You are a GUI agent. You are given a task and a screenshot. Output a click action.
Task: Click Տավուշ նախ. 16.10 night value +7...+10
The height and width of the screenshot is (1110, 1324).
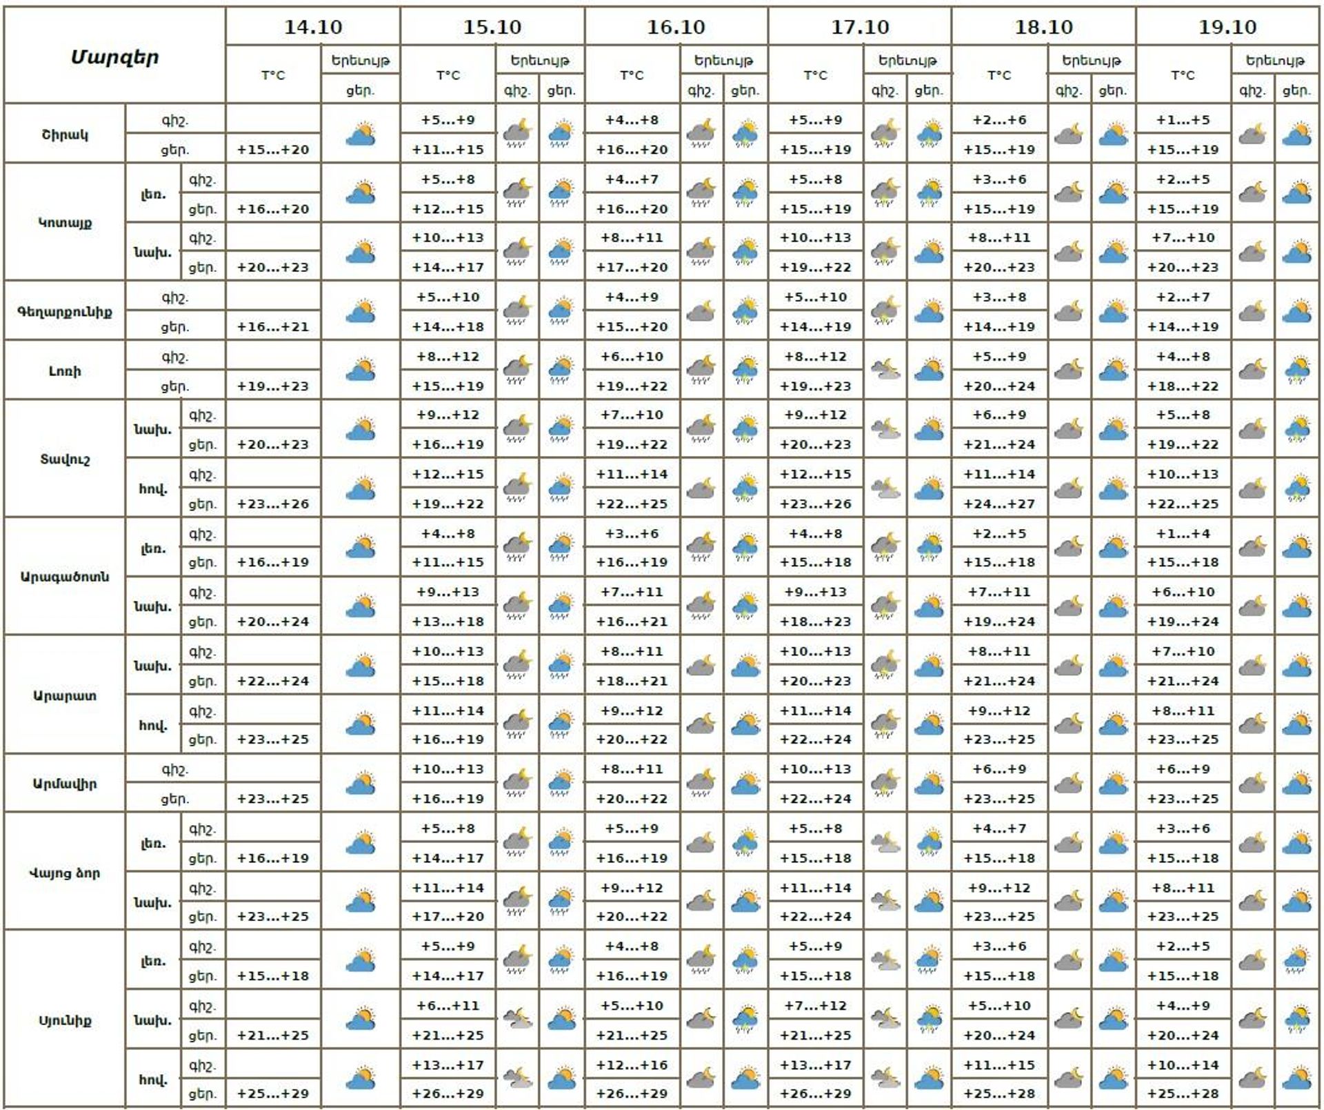632,415
